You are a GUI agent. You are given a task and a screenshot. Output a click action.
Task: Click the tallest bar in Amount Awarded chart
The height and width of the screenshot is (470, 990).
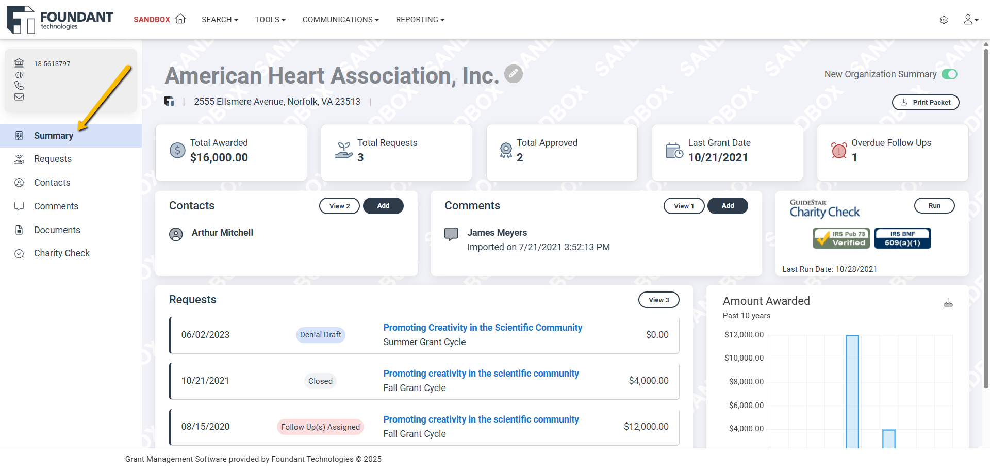pyautogui.click(x=852, y=392)
